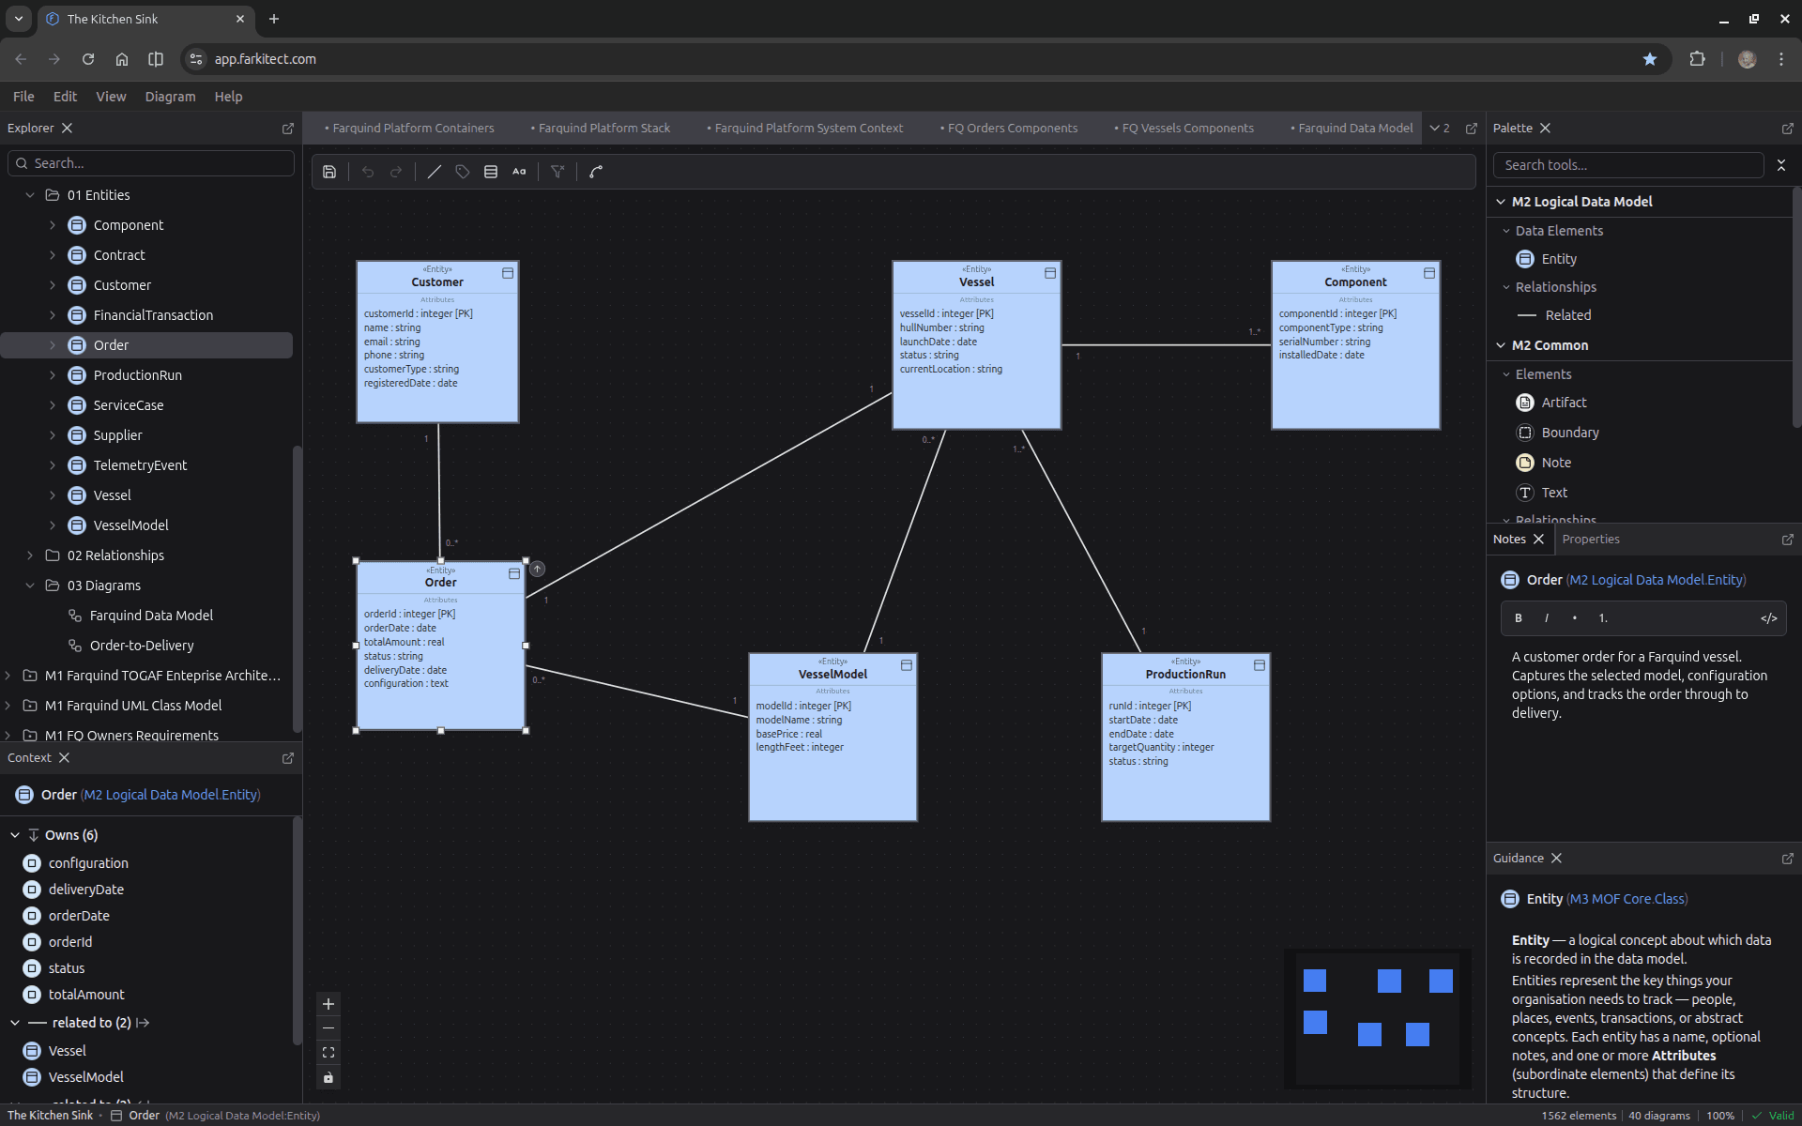Pick the Related relationship in the Palette

(1553, 315)
